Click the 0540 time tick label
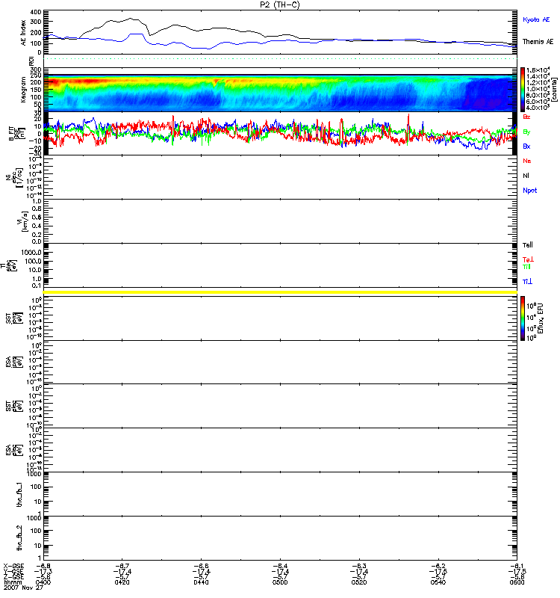 (x=438, y=582)
